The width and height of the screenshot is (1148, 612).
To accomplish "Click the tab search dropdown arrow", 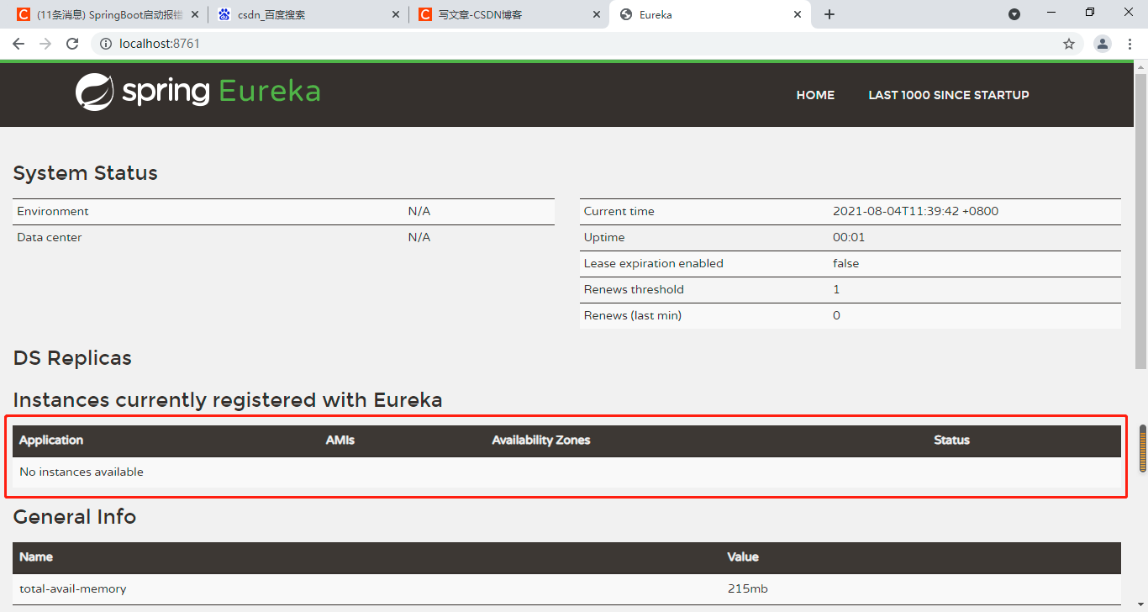I will click(x=1014, y=14).
